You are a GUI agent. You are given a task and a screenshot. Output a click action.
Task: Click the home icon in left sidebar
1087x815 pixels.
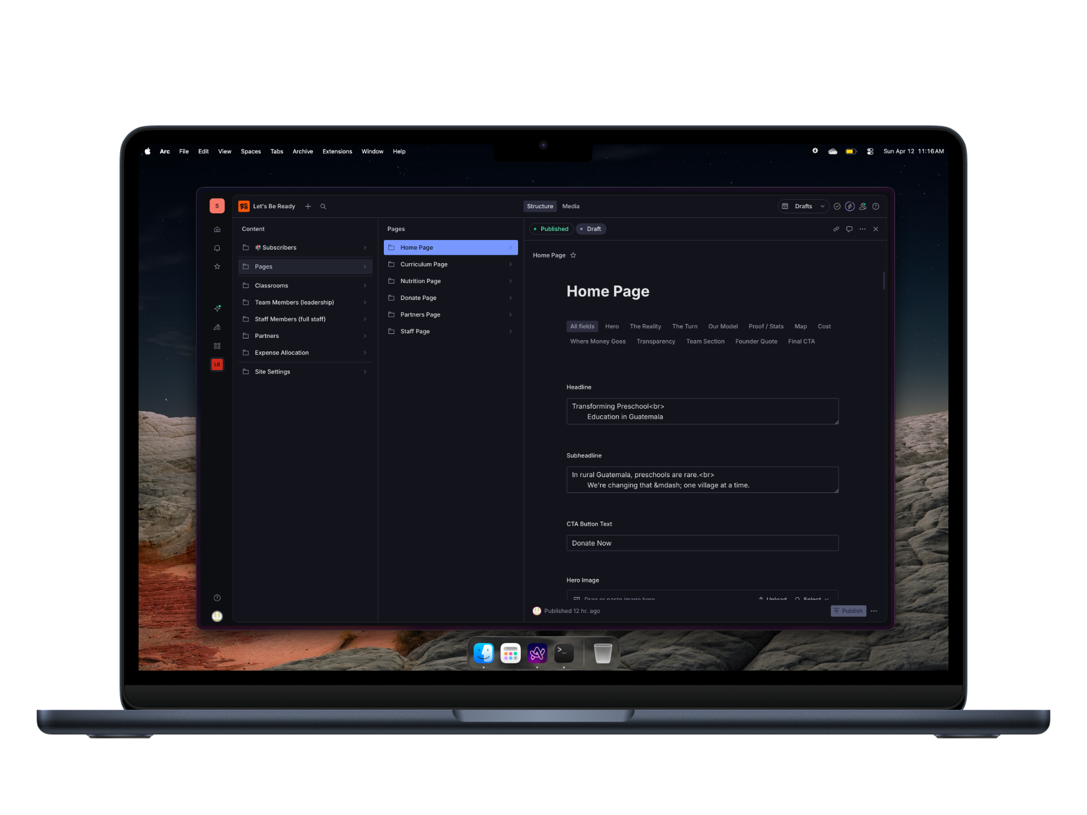click(x=217, y=229)
